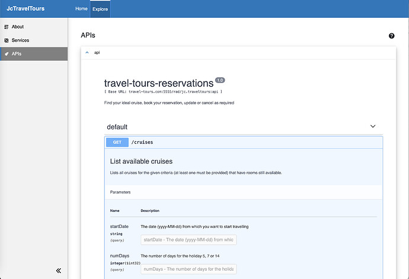Collapse the sidebar with double-chevron icon
Image resolution: width=409 pixels, height=279 pixels.
click(x=59, y=271)
